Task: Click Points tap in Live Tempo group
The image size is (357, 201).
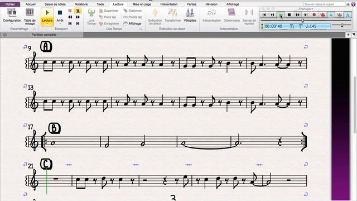Action: click(133, 17)
